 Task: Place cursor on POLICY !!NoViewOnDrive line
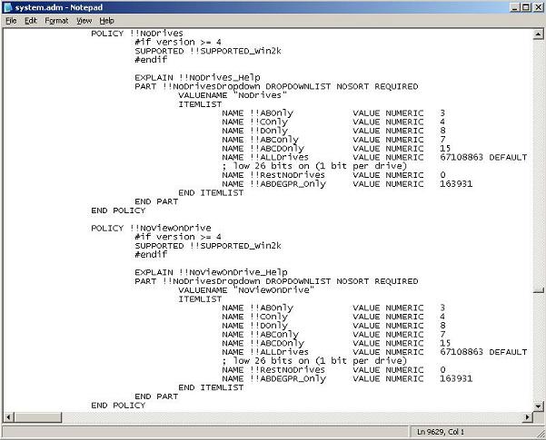tap(151, 228)
